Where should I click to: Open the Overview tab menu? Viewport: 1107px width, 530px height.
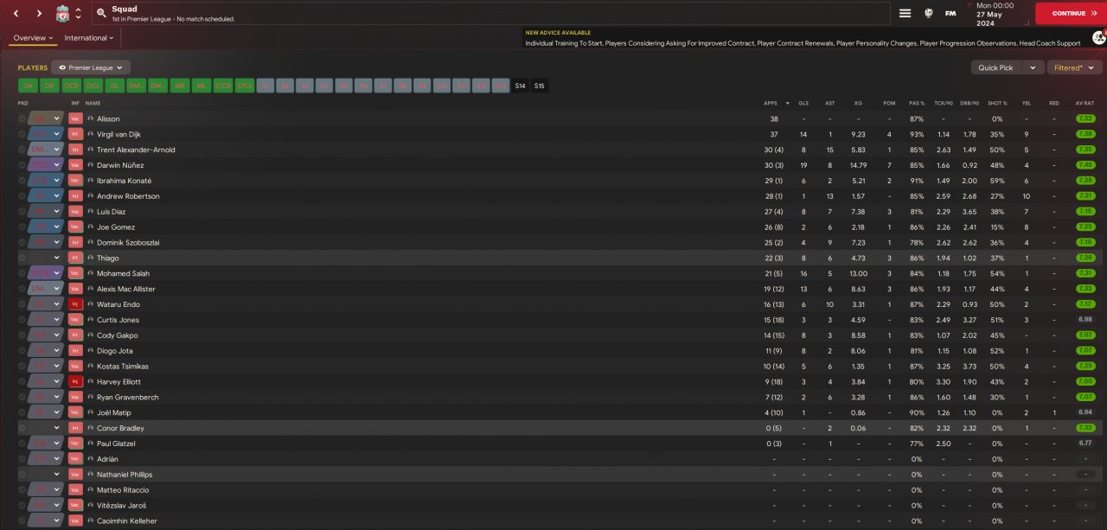coord(33,38)
